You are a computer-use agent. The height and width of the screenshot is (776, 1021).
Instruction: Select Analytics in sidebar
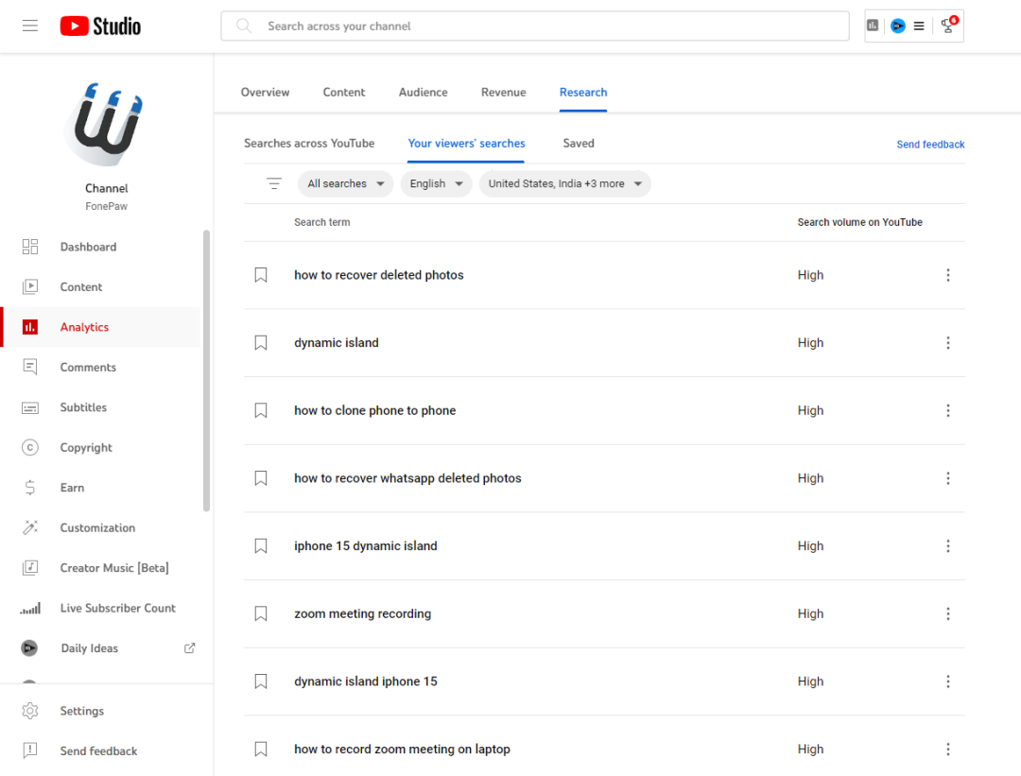pos(101,327)
